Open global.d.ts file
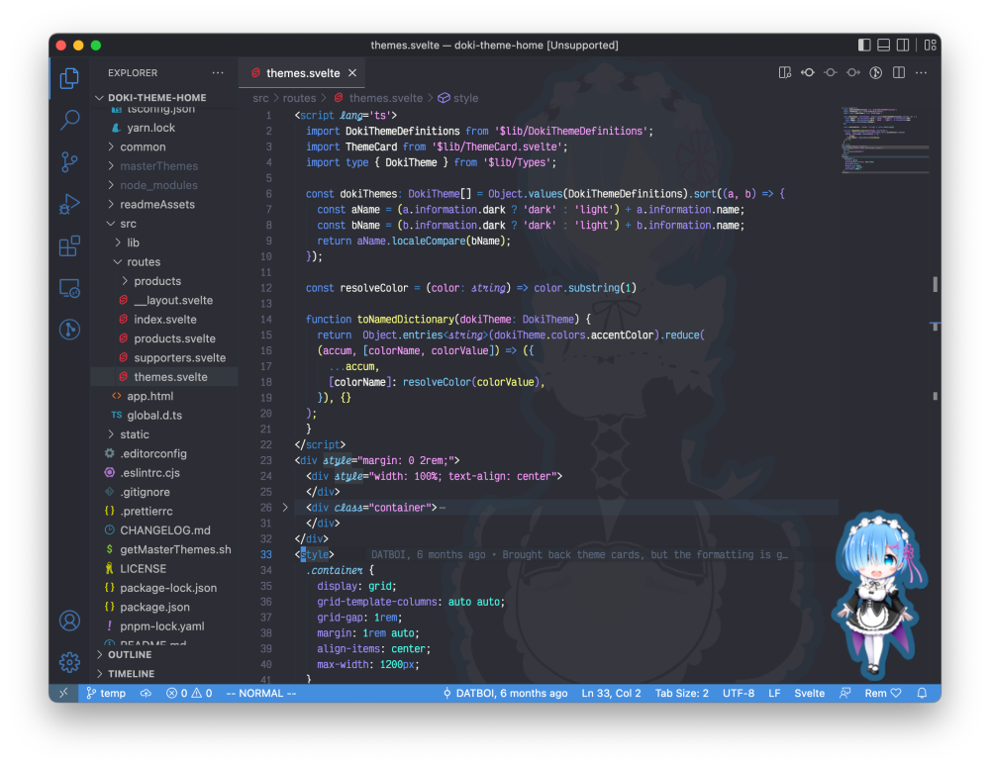The height and width of the screenshot is (767, 990). [x=164, y=416]
